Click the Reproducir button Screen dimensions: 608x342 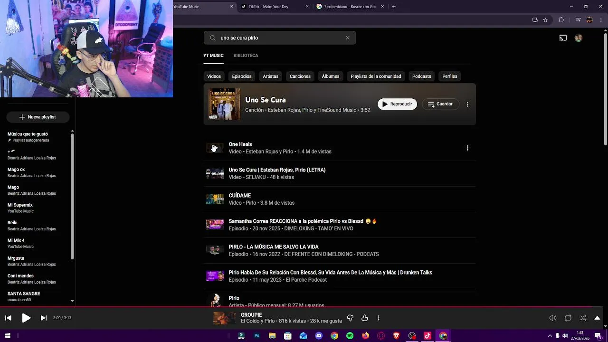point(397,104)
